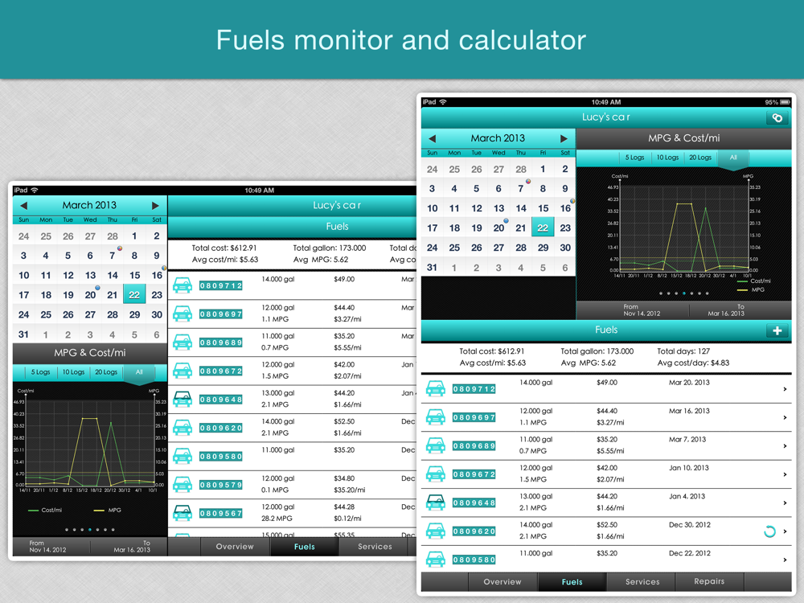Select 10 Logs filter in landscape view chart
The width and height of the screenshot is (804, 603).
click(x=73, y=372)
